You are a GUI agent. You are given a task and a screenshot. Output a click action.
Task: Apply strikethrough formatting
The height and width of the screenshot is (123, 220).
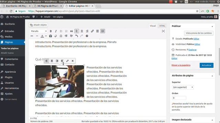(x=32, y=36)
